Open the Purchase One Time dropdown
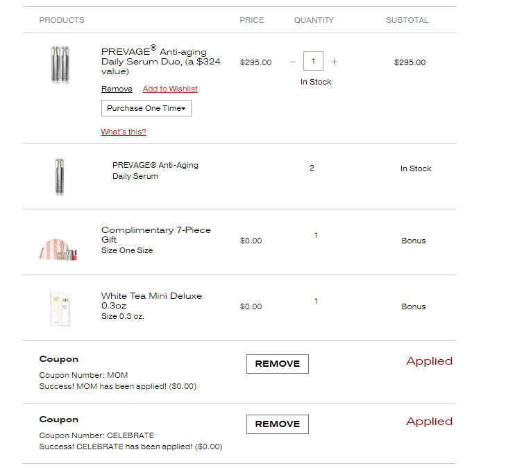The width and height of the screenshot is (506, 468). click(x=146, y=108)
